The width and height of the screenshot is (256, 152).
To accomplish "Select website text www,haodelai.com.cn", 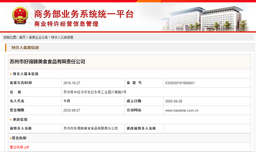I will tap(182, 111).
